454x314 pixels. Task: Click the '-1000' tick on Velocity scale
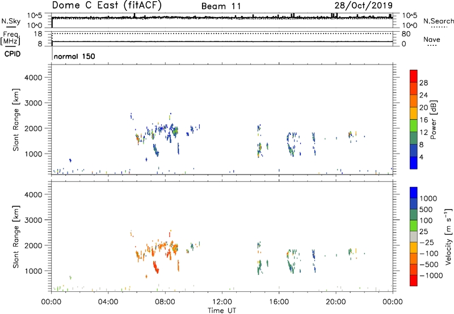(431, 275)
